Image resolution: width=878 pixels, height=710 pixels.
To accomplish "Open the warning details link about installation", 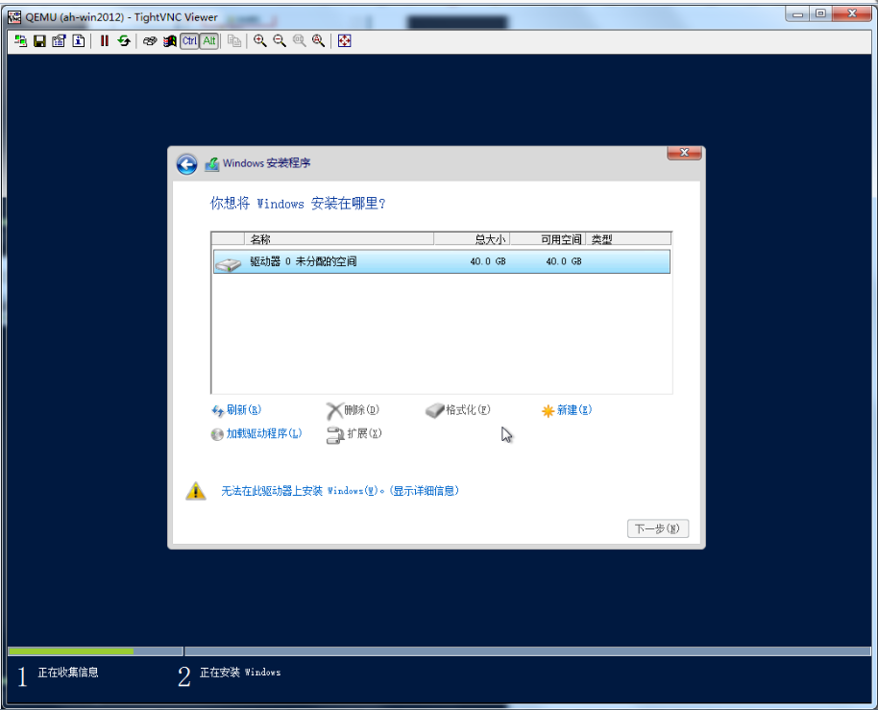I will click(x=340, y=491).
